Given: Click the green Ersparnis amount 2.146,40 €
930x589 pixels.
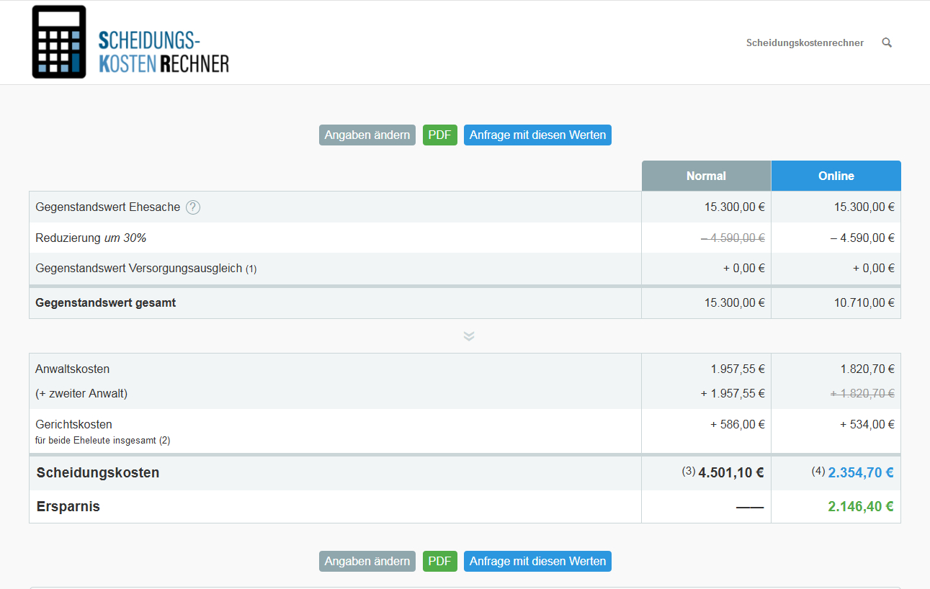Looking at the screenshot, I should [861, 507].
